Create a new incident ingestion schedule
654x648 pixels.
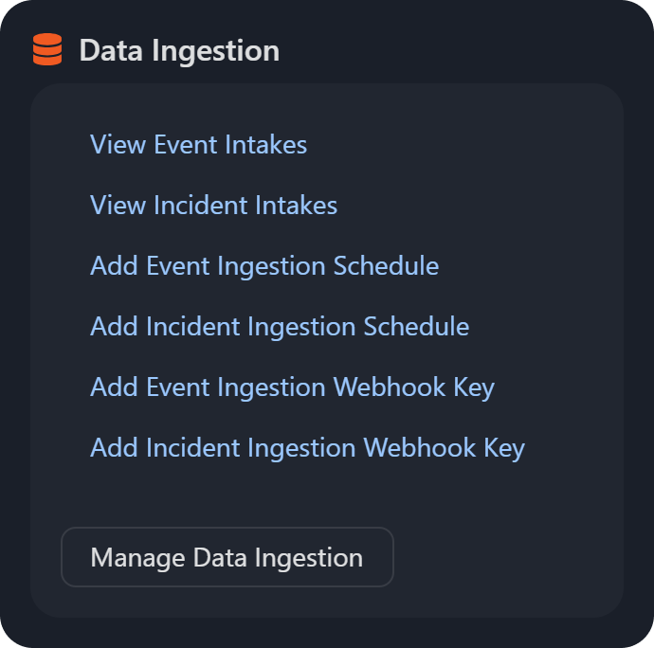(x=280, y=327)
